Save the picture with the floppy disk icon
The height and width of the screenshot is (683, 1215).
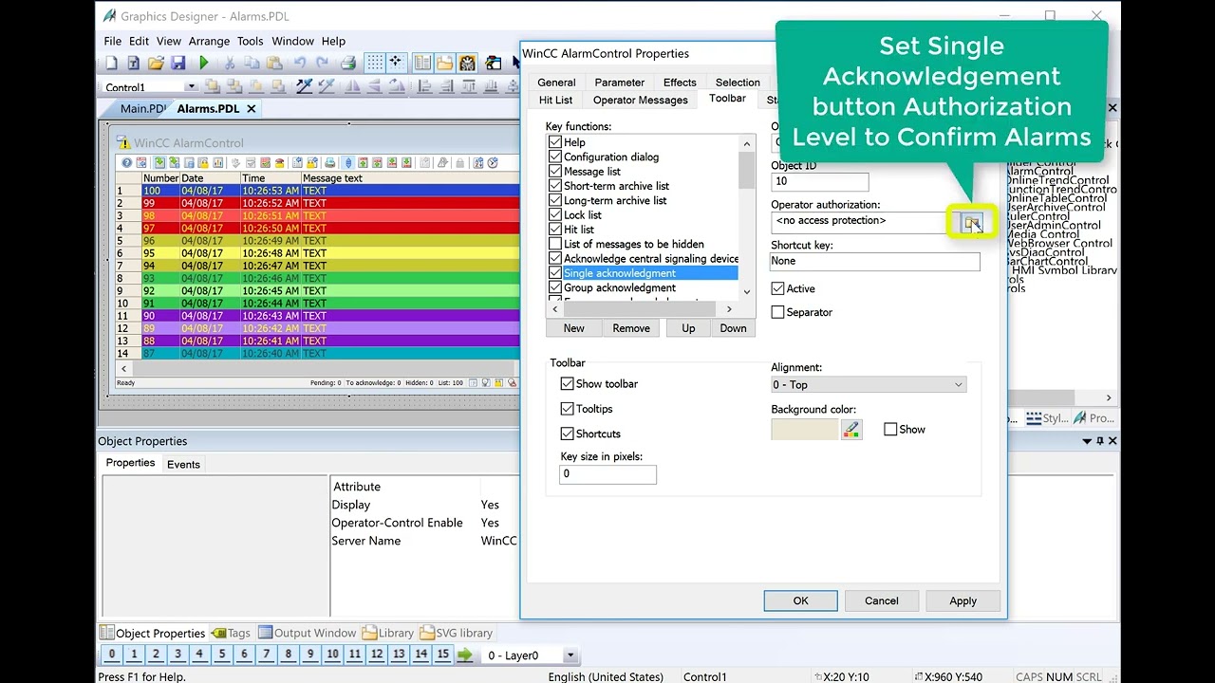tap(178, 64)
